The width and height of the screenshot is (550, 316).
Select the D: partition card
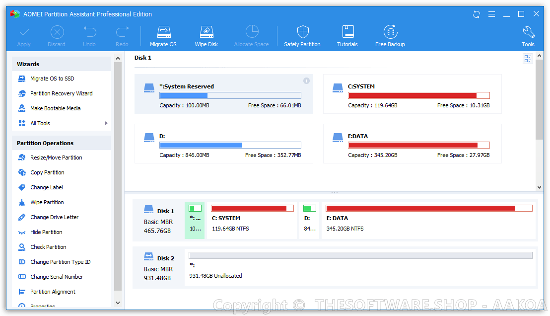point(224,144)
